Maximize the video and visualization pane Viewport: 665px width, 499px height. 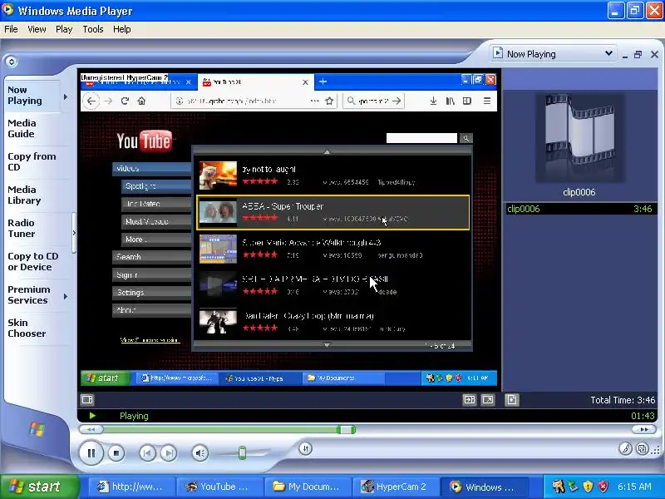click(x=470, y=399)
